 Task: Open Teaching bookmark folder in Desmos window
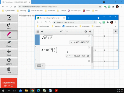56,26
